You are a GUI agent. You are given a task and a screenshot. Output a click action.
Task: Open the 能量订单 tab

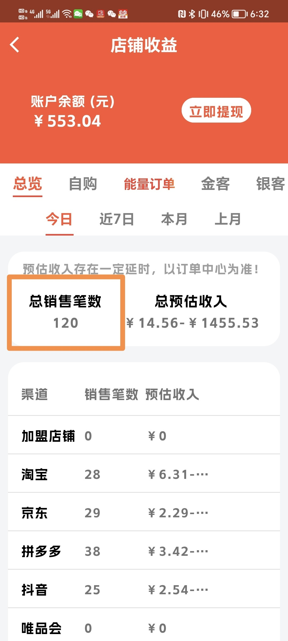(x=149, y=184)
